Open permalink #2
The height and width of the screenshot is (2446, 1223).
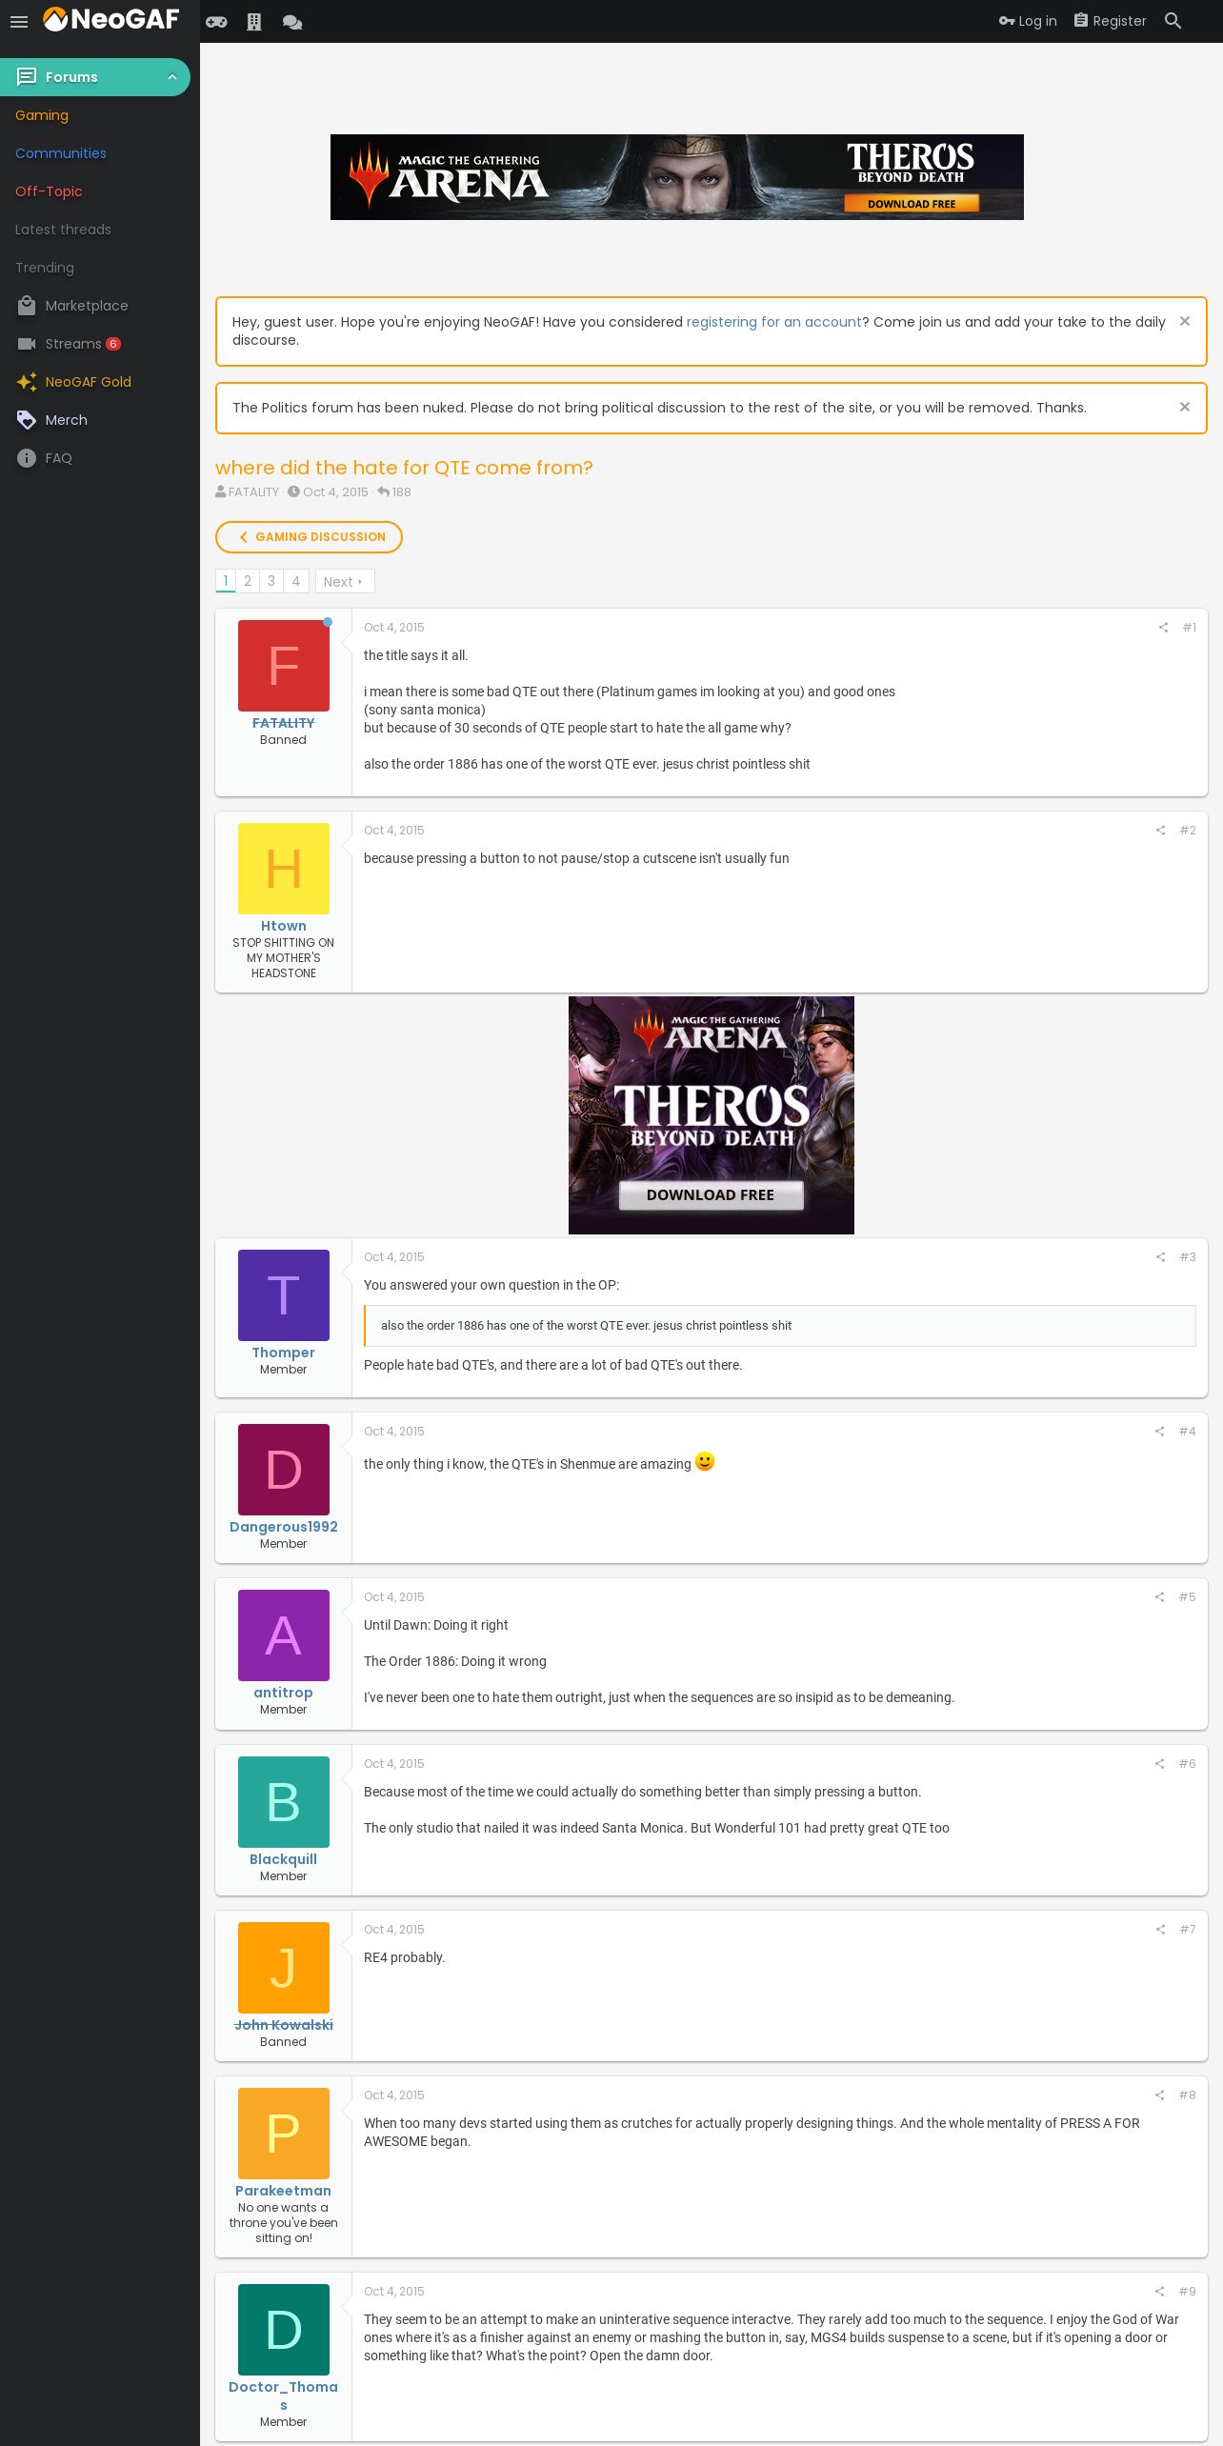click(x=1188, y=831)
